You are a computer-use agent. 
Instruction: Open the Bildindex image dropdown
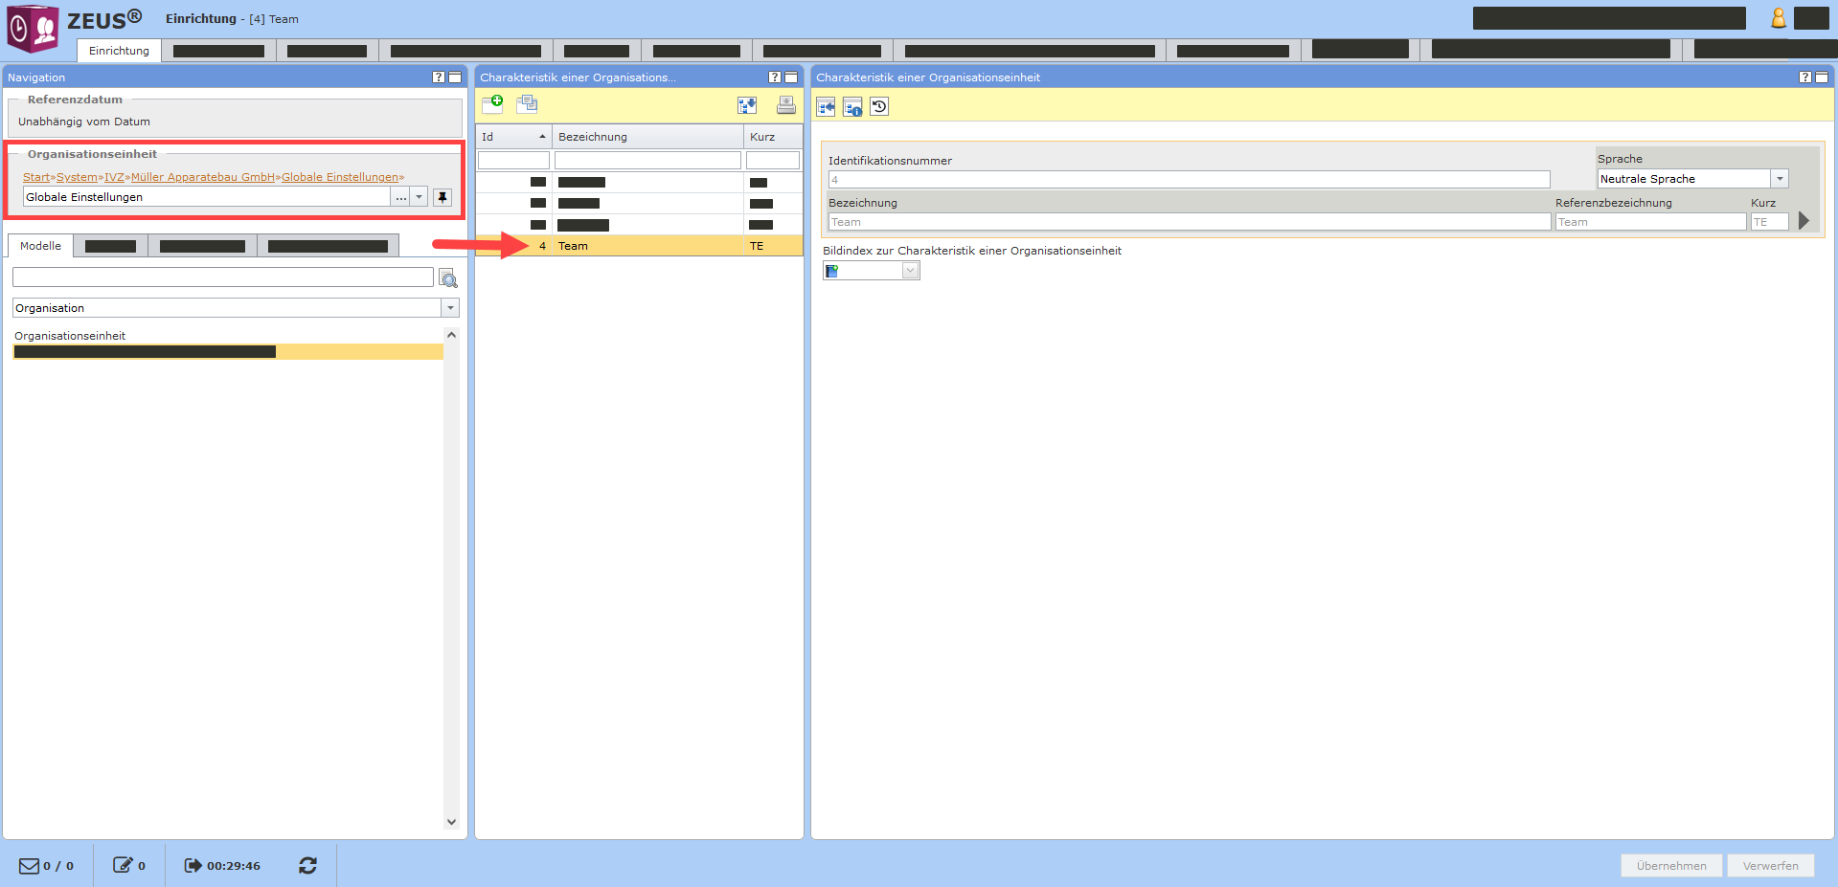pyautogui.click(x=910, y=271)
